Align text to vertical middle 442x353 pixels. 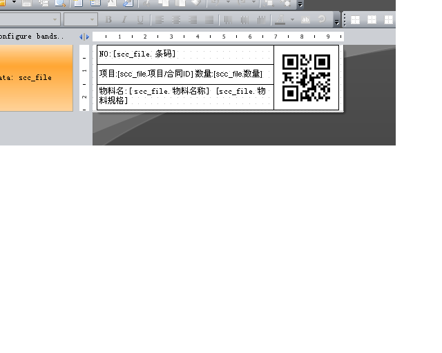[x=244, y=20]
